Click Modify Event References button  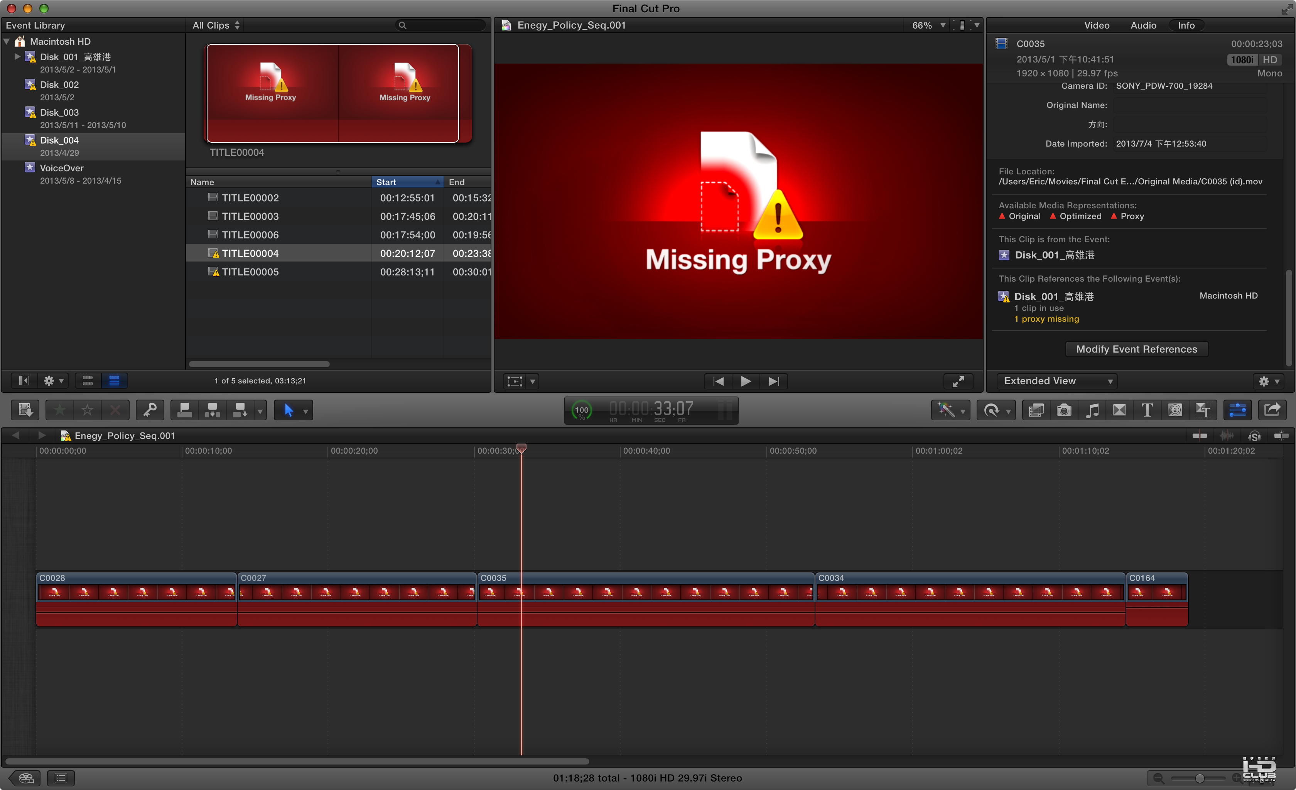pyautogui.click(x=1136, y=349)
